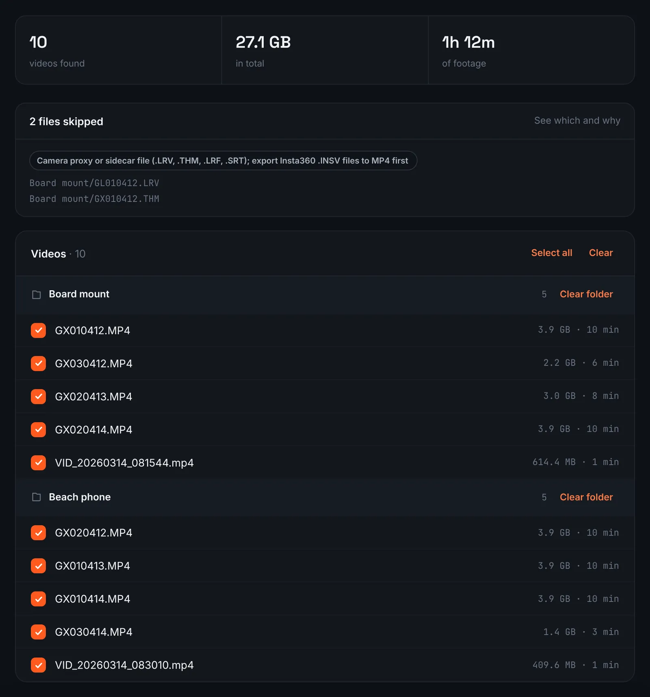Click the Beach phone folder icon

point(37,497)
